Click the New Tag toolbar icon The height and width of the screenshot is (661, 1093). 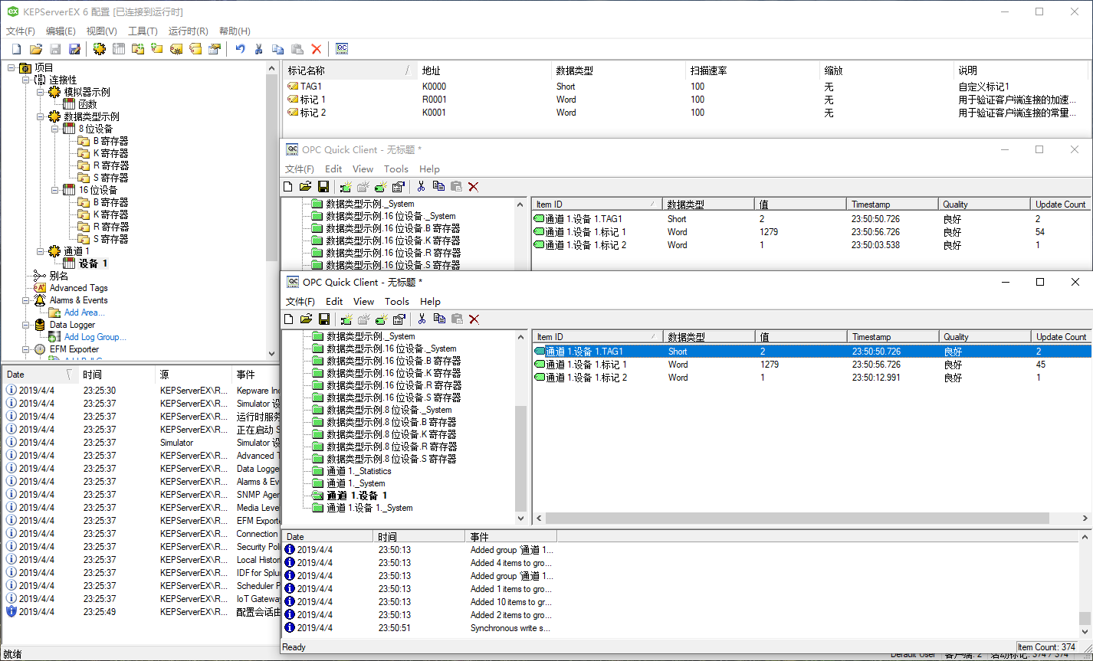157,48
